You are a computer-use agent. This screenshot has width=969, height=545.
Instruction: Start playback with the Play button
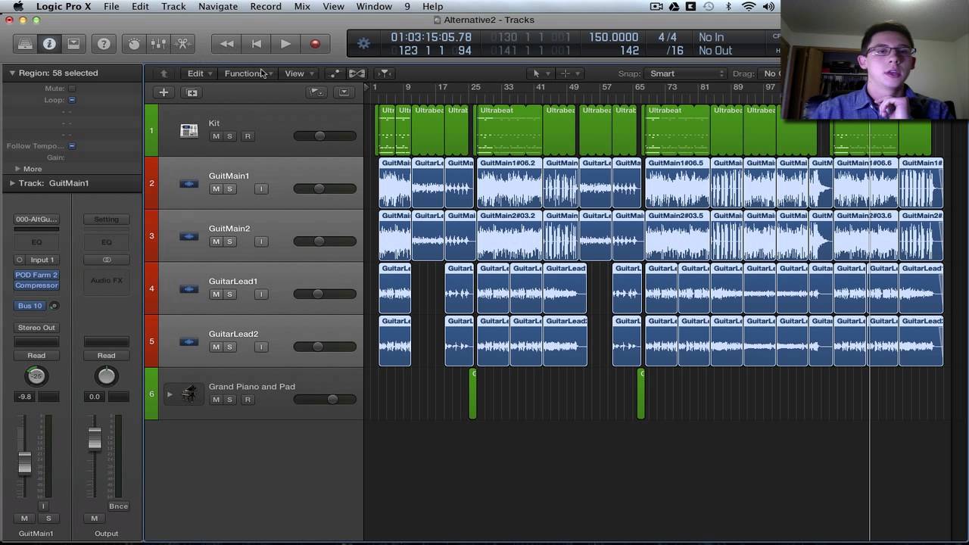click(285, 44)
